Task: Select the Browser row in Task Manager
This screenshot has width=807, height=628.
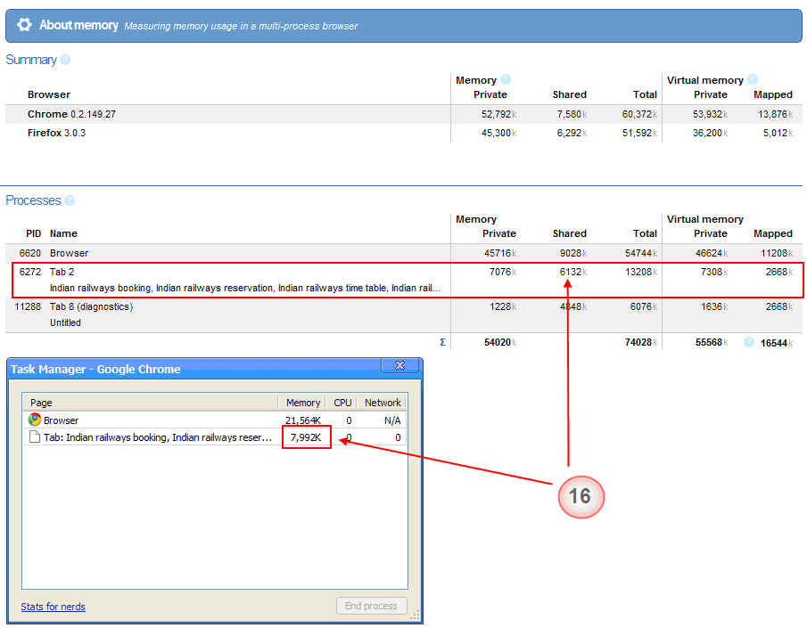Action: coord(215,420)
